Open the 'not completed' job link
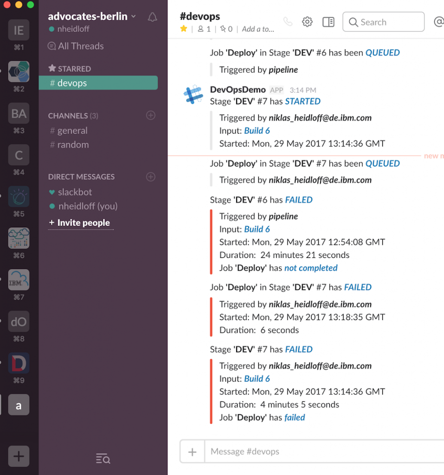This screenshot has width=444, height=475. click(x=311, y=268)
